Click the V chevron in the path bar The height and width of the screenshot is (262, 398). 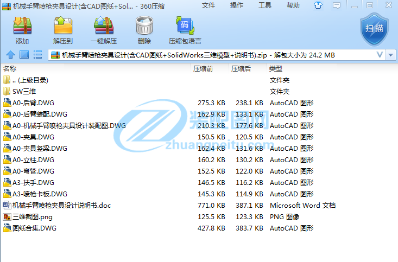(380, 55)
